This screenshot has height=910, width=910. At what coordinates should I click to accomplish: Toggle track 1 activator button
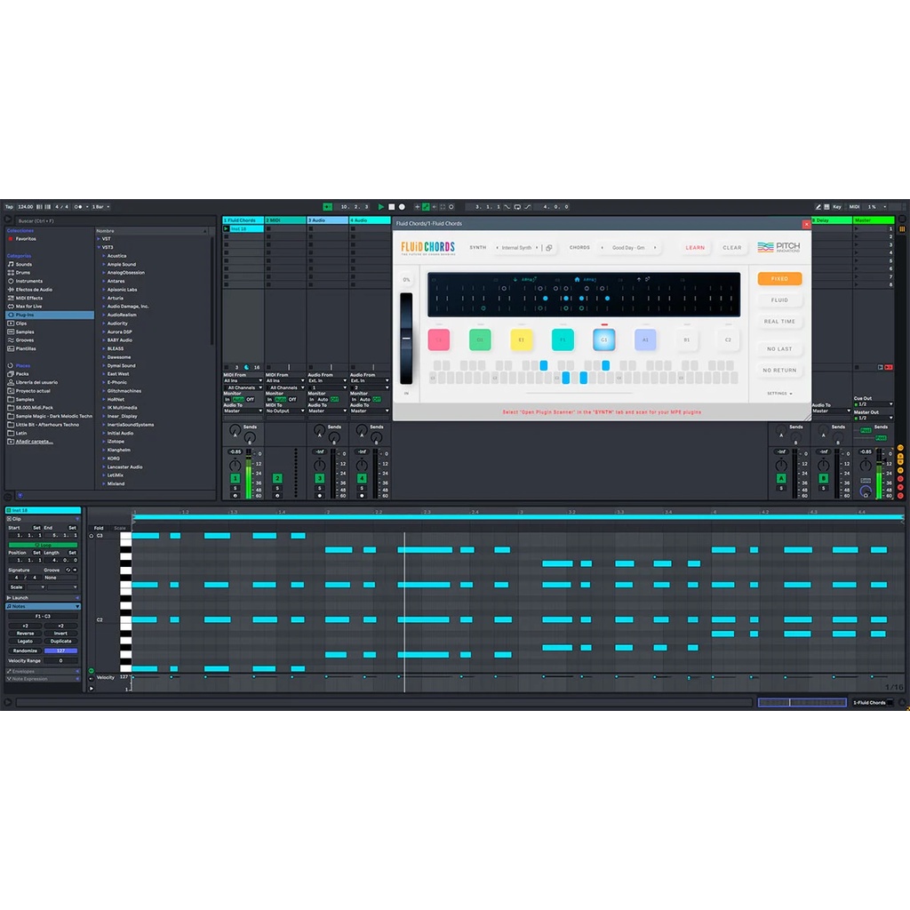click(235, 478)
